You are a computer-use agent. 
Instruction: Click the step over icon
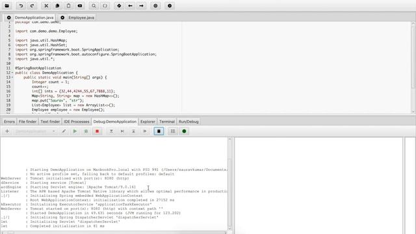tap(122, 131)
